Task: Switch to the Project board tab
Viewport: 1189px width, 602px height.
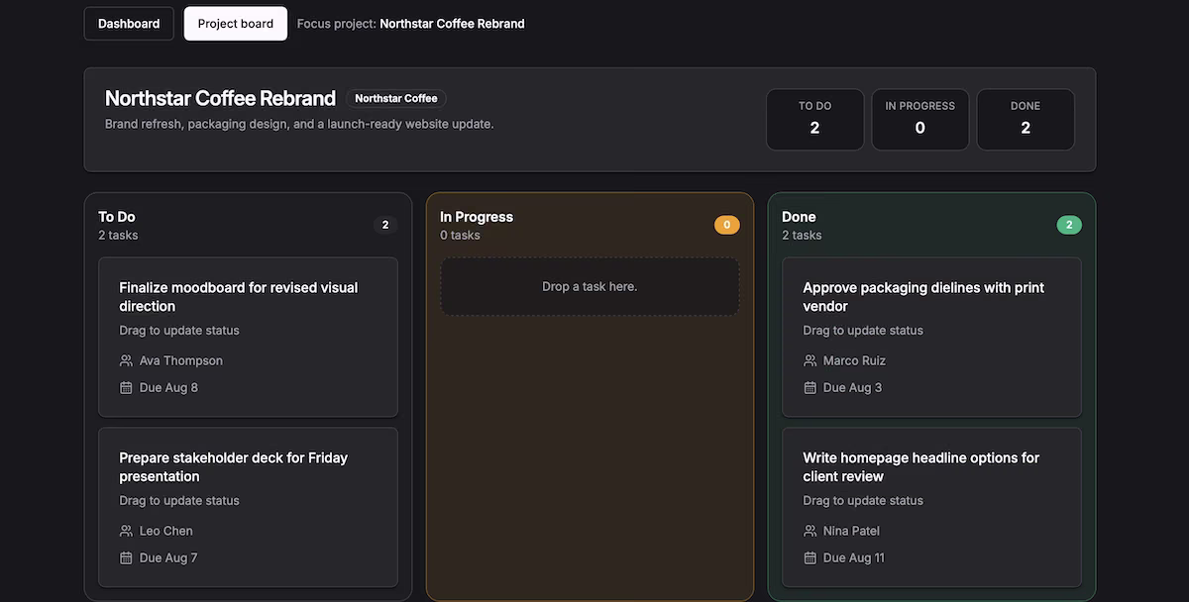Action: pyautogui.click(x=236, y=24)
